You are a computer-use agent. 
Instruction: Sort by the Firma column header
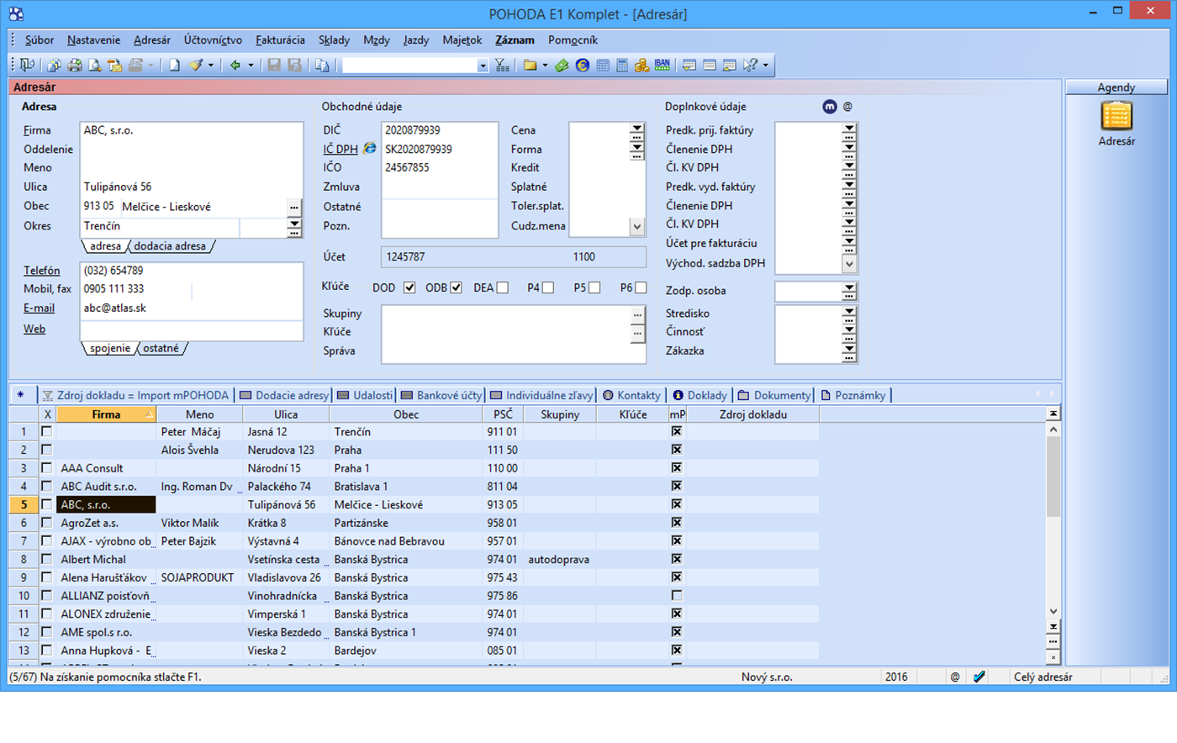[x=106, y=414]
